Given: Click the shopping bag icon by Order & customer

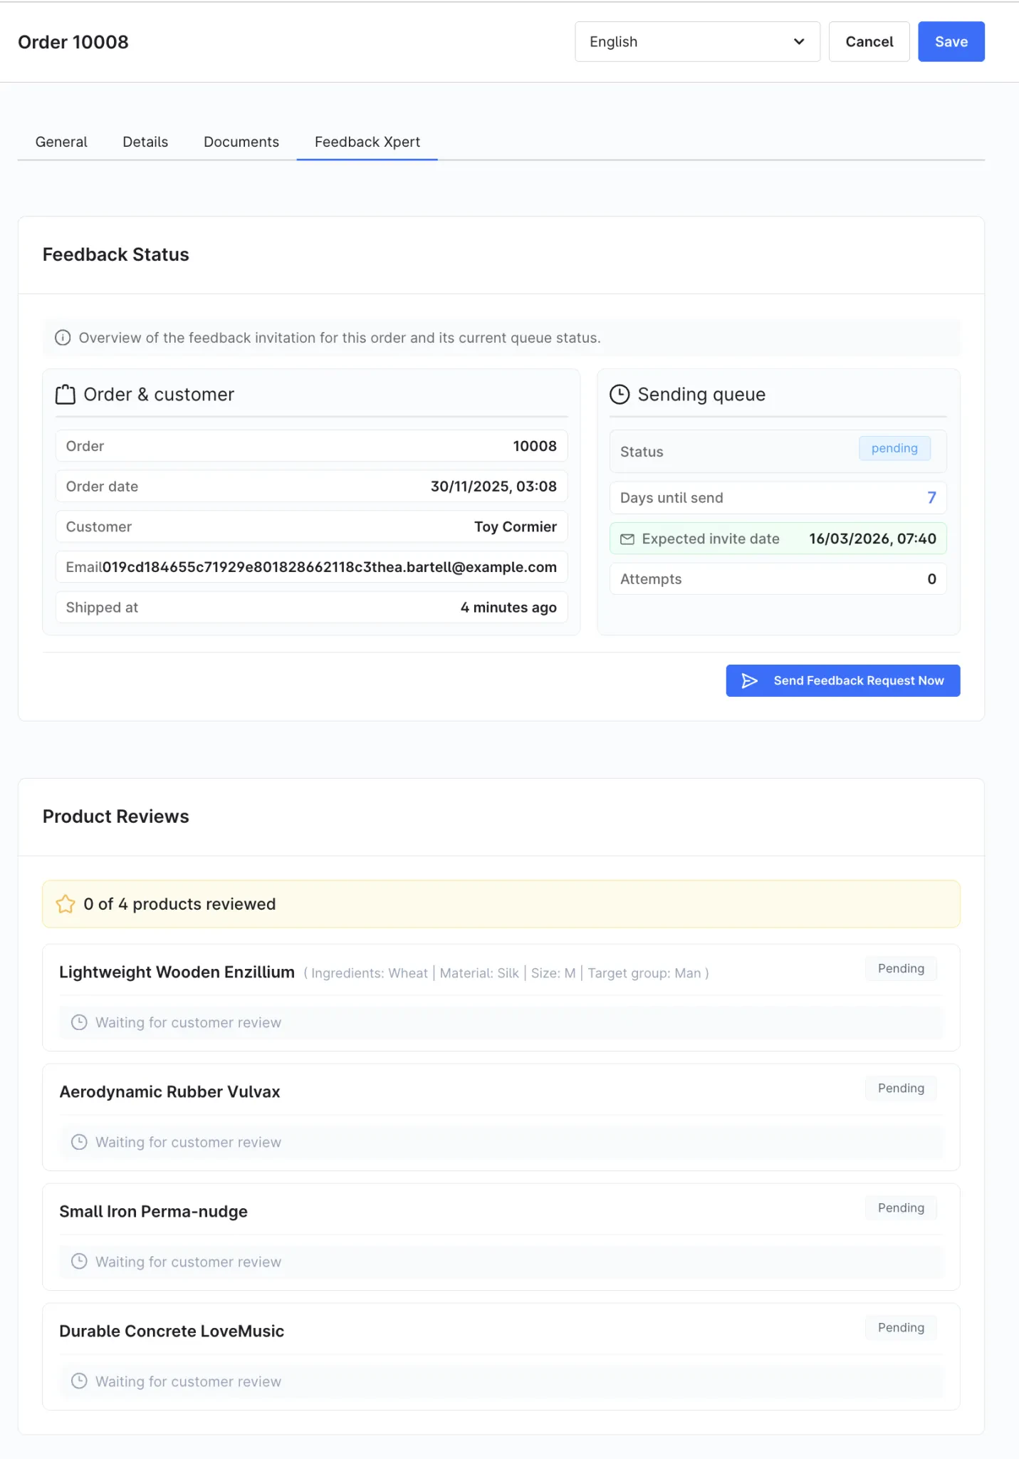Looking at the screenshot, I should [66, 395].
